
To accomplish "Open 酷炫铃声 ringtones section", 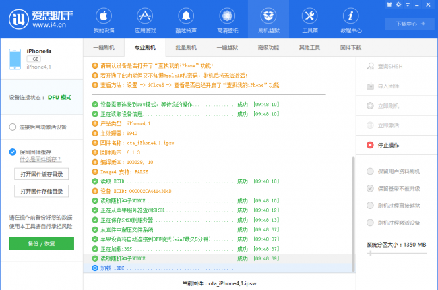I will click(x=186, y=20).
